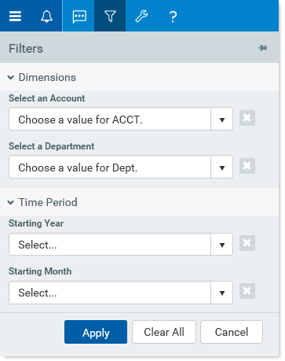Open the comments chat bubble icon
This screenshot has width=285, height=361.
tap(79, 17)
